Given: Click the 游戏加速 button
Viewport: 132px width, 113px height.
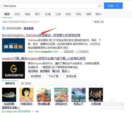Looking at the screenshot, I should (71, 76).
